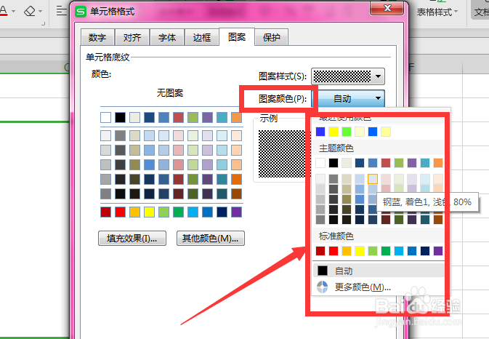Open the font color A dropdown arrow

pos(13,12)
